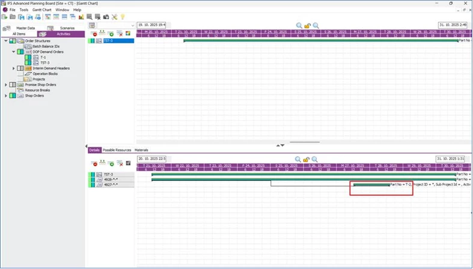Image resolution: width=473 pixels, height=269 pixels.
Task: Click the right zoom magnifier in Details Gantt
Action: 314,159
